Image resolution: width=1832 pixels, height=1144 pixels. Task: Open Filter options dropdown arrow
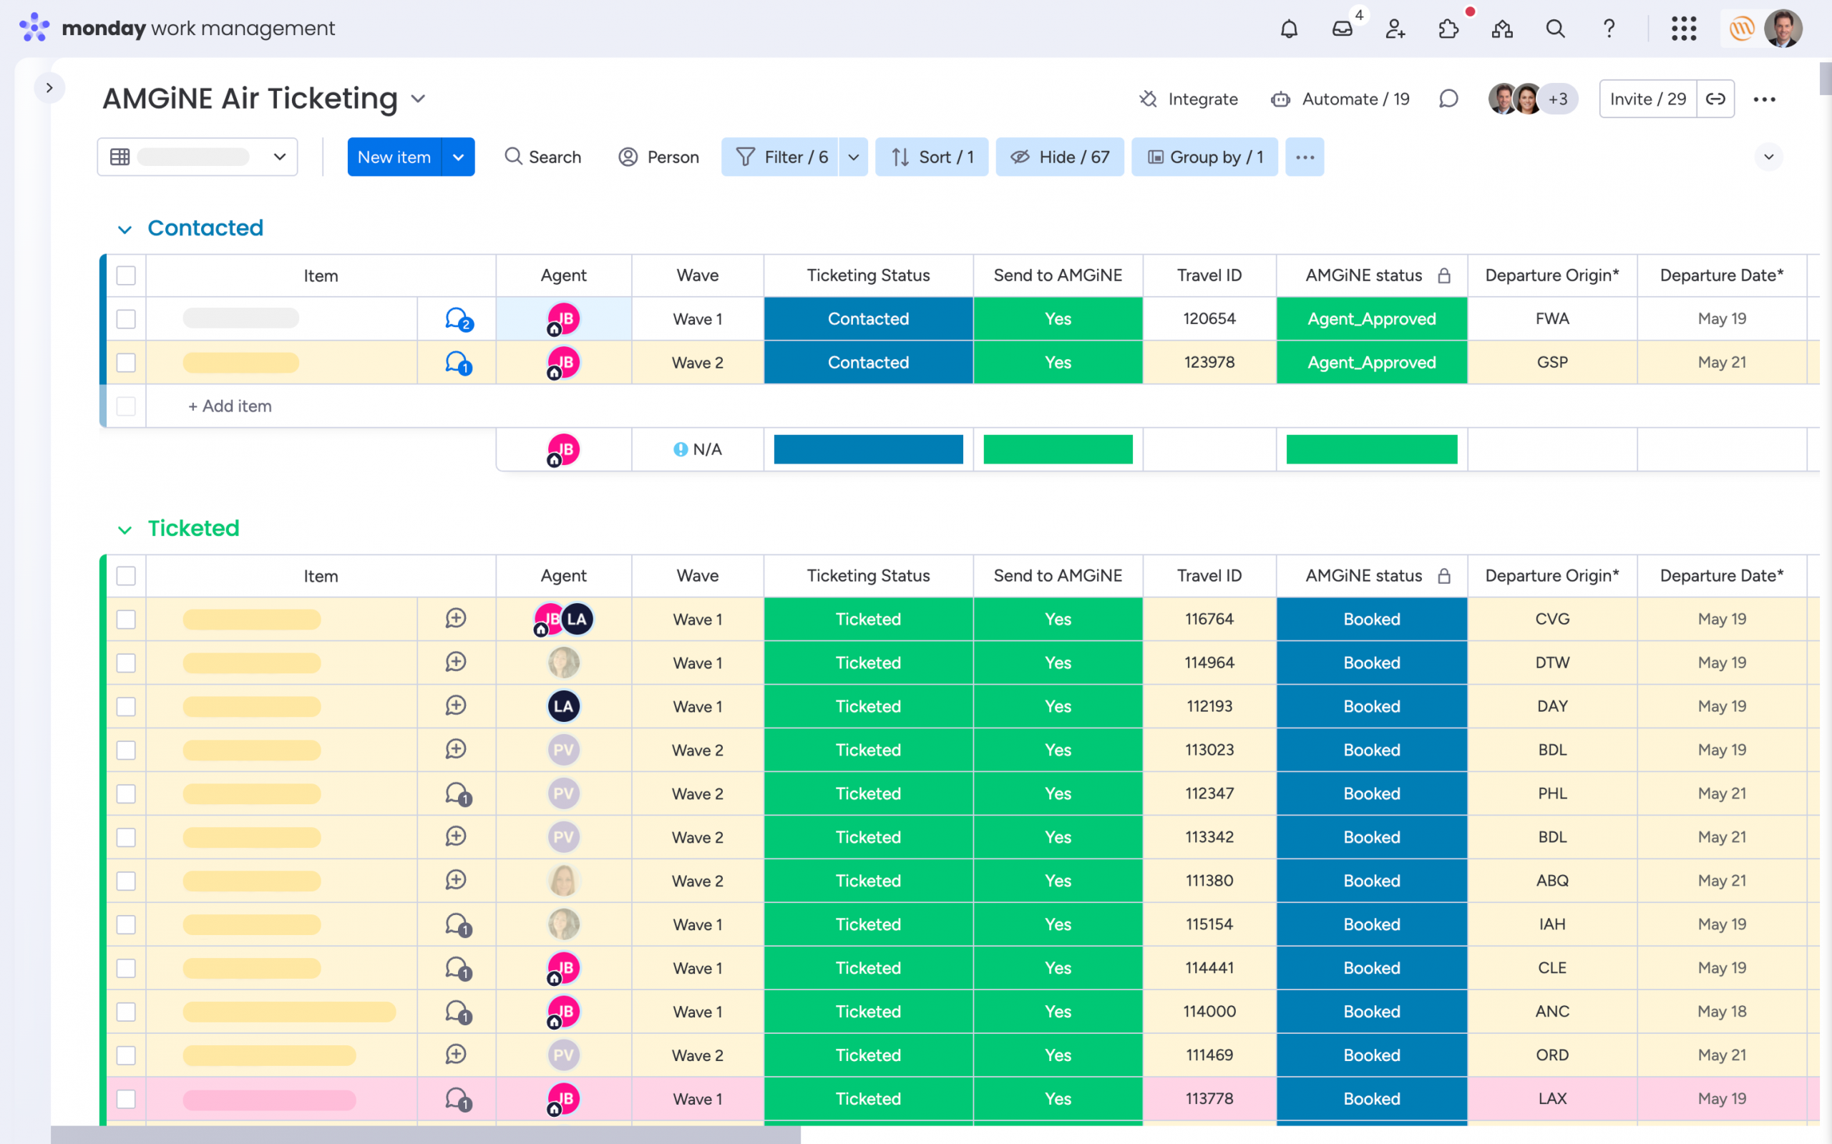click(853, 157)
